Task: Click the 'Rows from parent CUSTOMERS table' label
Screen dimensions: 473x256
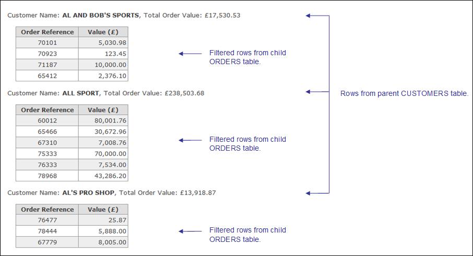Action: click(x=404, y=94)
